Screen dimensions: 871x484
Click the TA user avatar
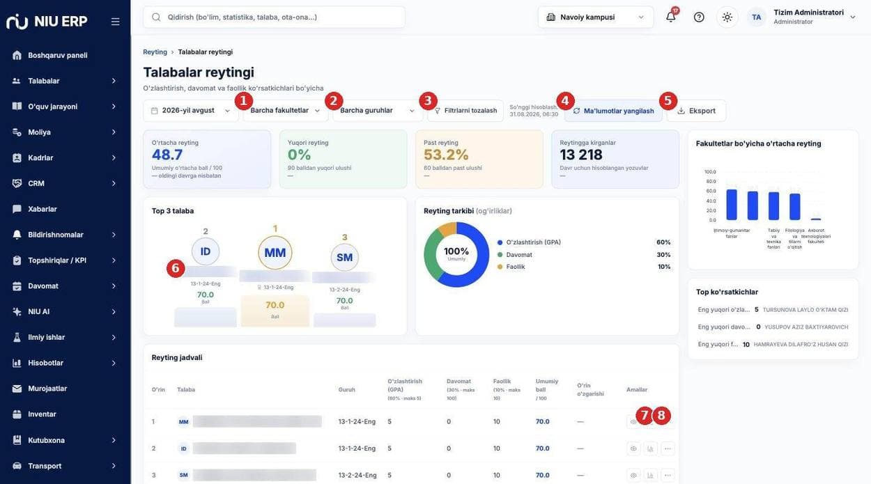(x=756, y=17)
